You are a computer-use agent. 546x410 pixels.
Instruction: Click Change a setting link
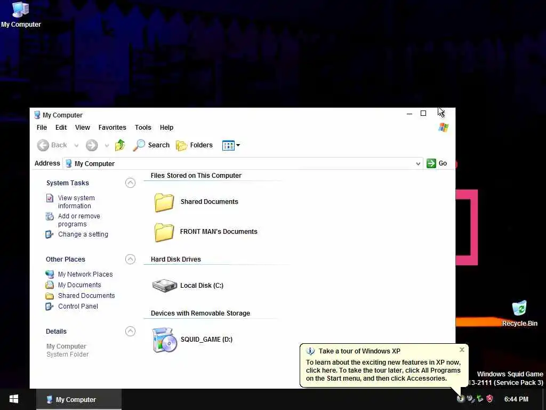83,234
